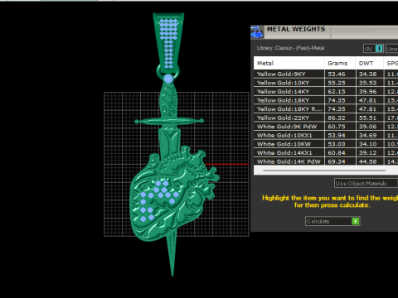Viewport: 398px width, 298px height.
Task: Select the Yellow Gold:18KY row
Action: click(x=326, y=100)
